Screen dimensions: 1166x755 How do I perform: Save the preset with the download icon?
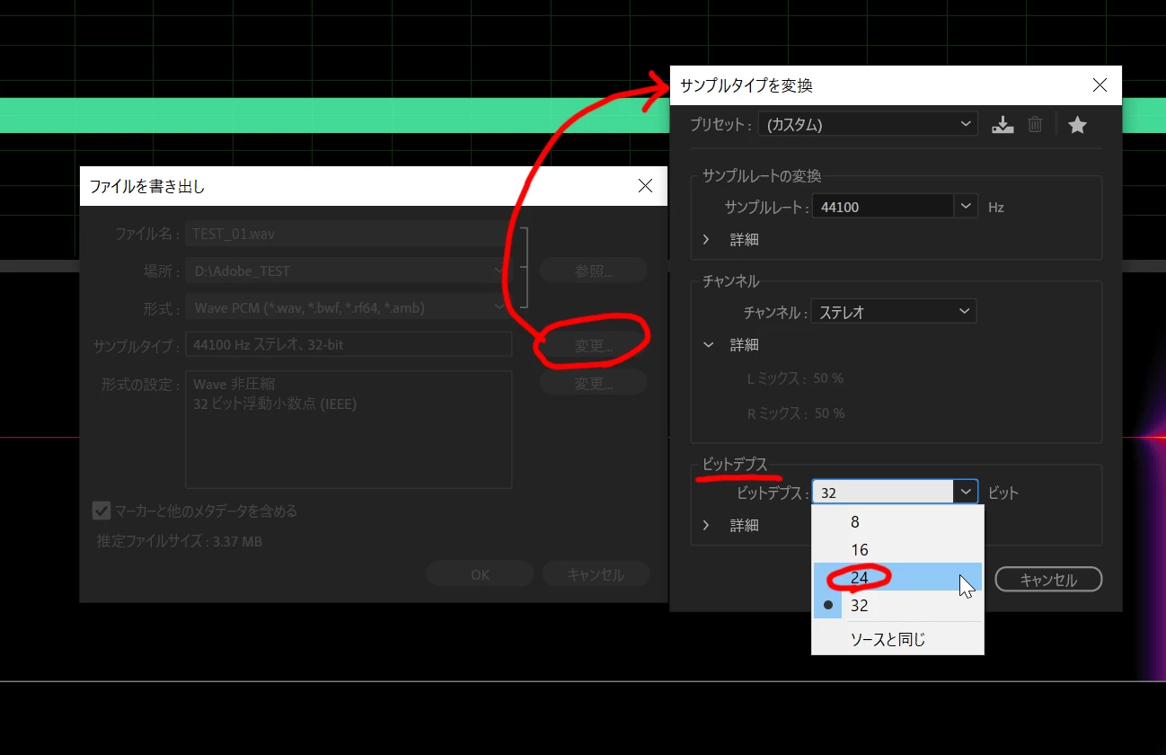(x=1003, y=125)
